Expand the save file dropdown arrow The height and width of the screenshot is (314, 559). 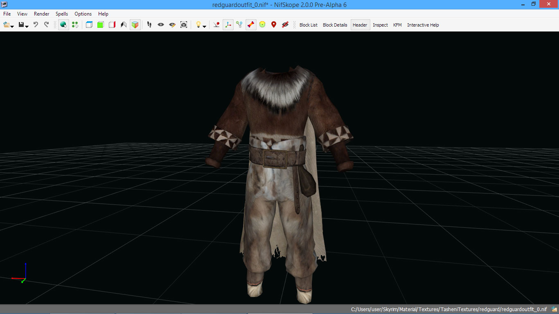27,27
